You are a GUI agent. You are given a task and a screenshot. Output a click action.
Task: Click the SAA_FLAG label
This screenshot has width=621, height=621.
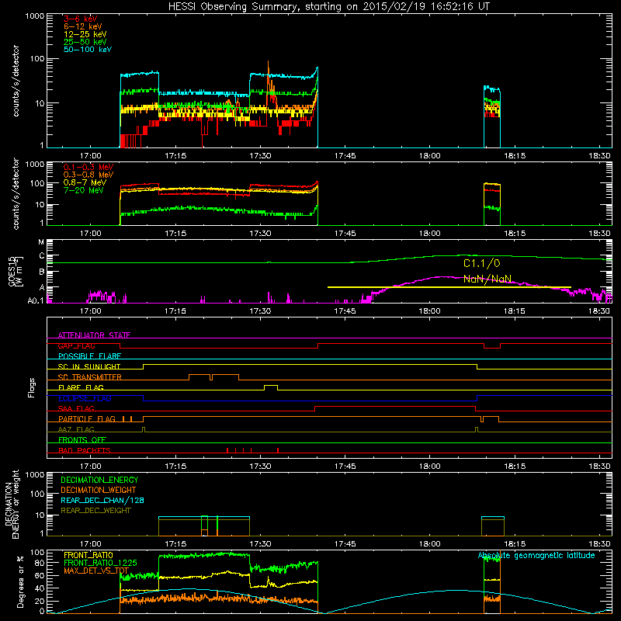pos(76,408)
